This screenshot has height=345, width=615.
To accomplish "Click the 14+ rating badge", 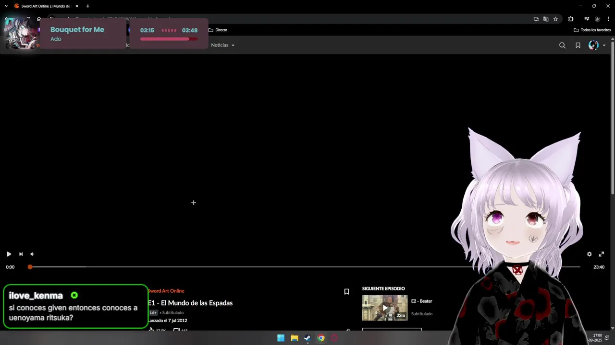I will (153, 313).
